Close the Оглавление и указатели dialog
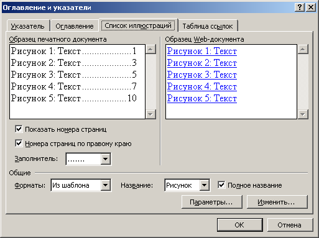The width and height of the screenshot is (319, 238). click(311, 7)
